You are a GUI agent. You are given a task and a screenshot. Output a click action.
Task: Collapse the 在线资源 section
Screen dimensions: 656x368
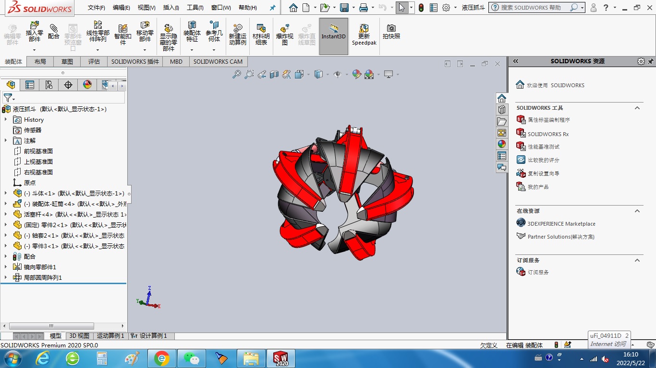pyautogui.click(x=637, y=211)
